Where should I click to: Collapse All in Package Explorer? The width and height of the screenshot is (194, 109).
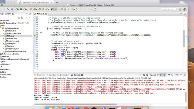18,18
